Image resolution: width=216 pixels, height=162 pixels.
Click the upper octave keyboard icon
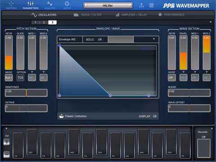7,142
